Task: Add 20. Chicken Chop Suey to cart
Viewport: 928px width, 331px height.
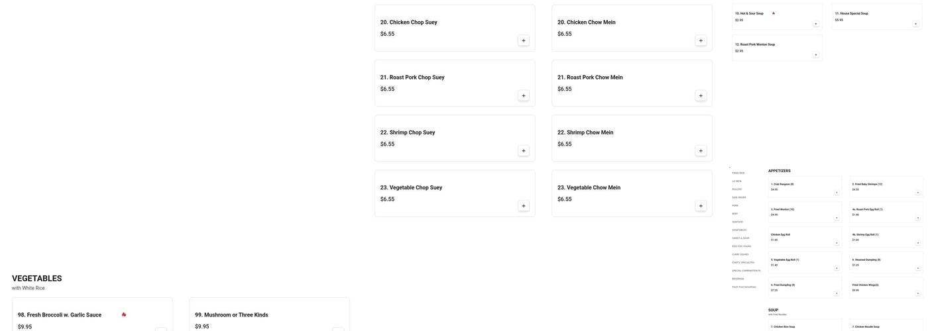Action: (523, 40)
